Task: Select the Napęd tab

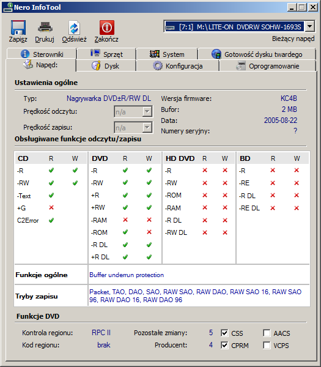Action: pyautogui.click(x=40, y=65)
